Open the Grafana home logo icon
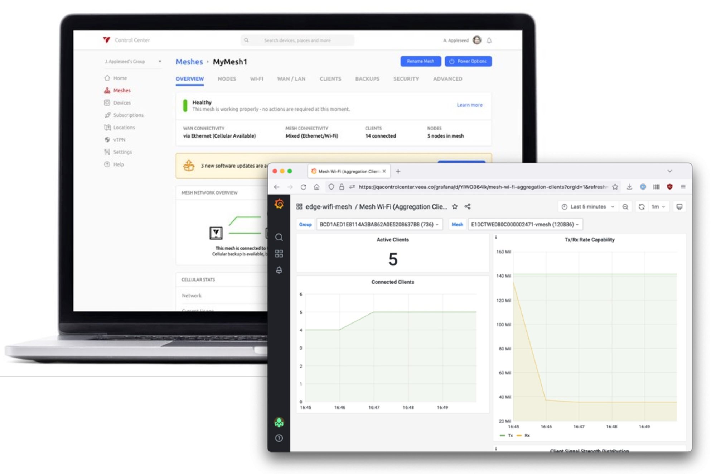This screenshot has width=716, height=474. [280, 204]
